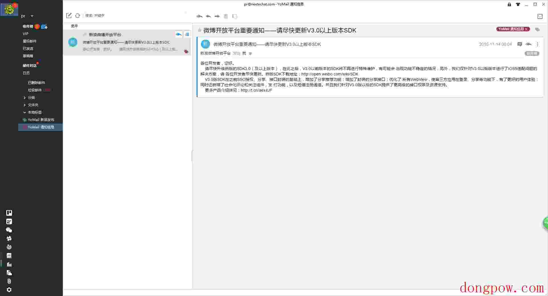
Task: Click the single reply arrow in toolbar
Action: (x=208, y=16)
